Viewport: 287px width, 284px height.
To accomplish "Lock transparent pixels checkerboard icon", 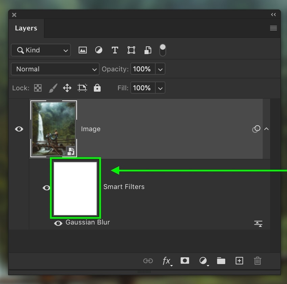I will 38,88.
